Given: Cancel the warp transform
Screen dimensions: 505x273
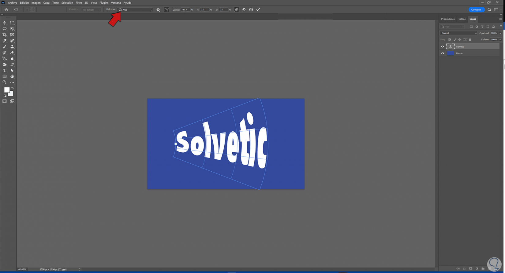Looking at the screenshot, I should coord(251,9).
